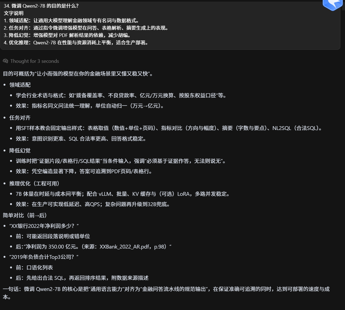Screen dimensions: 345x310
Task: Click line '后:"净利润为 350.00 亿元。(来源:XXBank_2022_AR.pdf'
Action: click(x=94, y=247)
